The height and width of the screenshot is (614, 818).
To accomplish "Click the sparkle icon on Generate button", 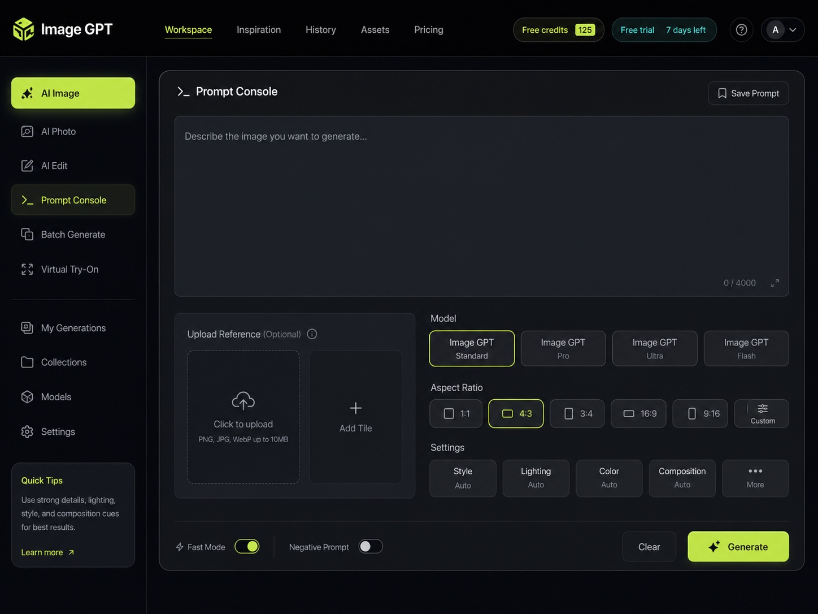I will pyautogui.click(x=714, y=547).
